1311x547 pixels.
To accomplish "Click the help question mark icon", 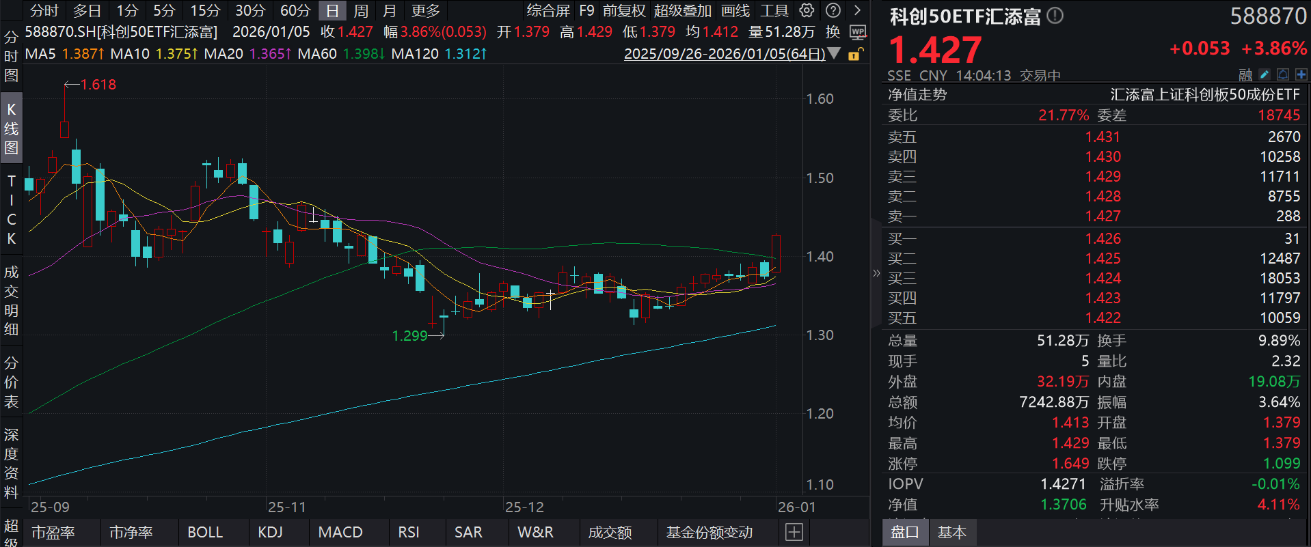I will click(833, 10).
